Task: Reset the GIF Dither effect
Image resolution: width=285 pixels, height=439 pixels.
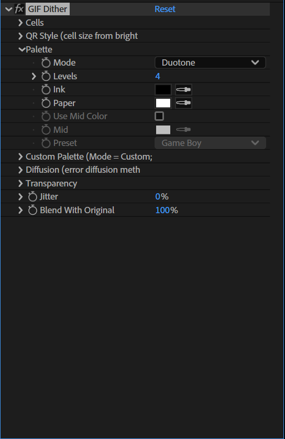Action: tap(165, 9)
